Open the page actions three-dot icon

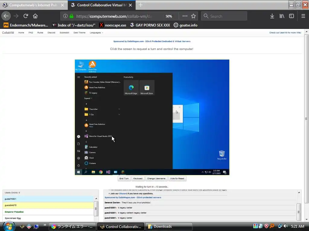point(185,16)
